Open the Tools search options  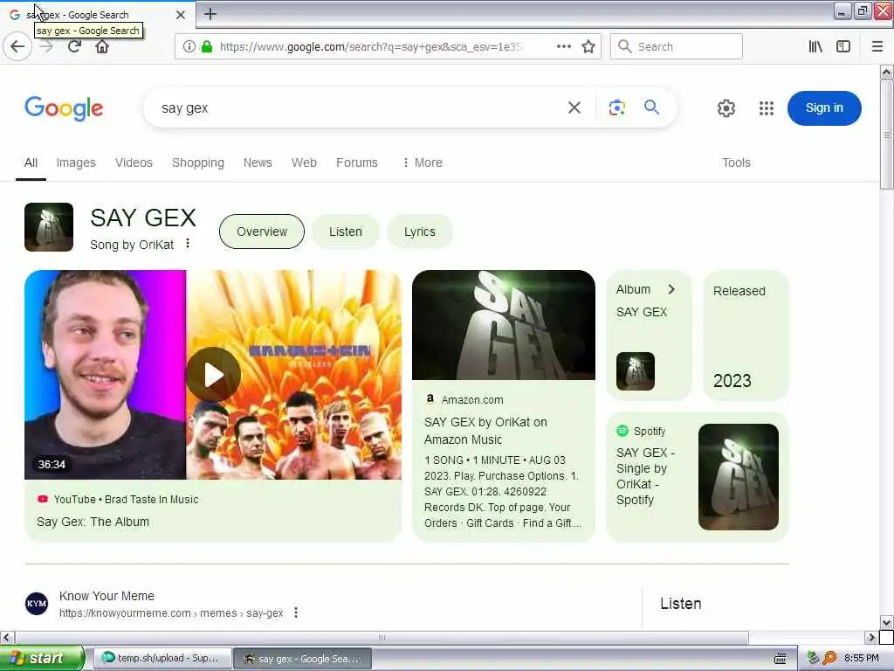pos(736,163)
